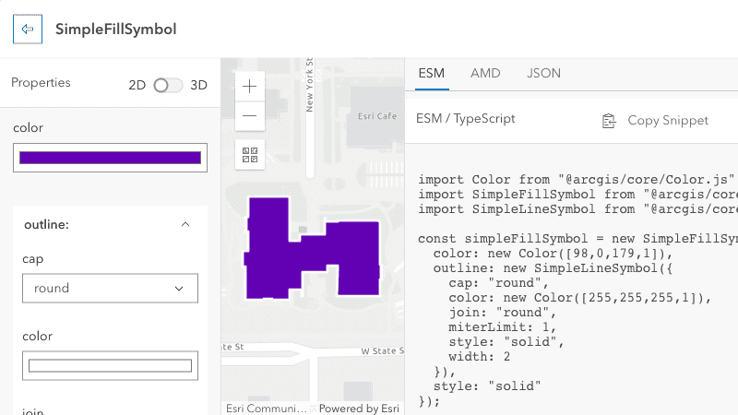Click the 2D label next to toggle
The height and width of the screenshot is (415, 738).
coord(137,85)
